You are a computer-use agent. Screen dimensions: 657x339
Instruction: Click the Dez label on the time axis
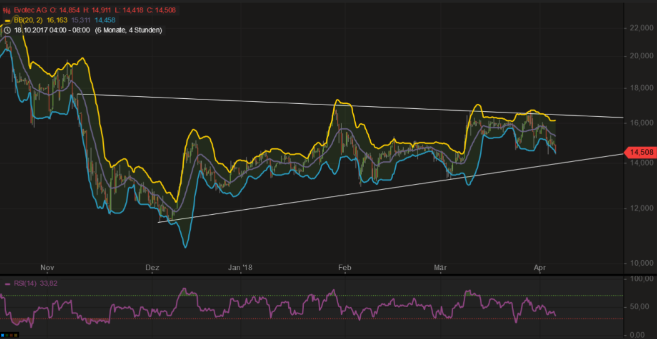coord(152,268)
